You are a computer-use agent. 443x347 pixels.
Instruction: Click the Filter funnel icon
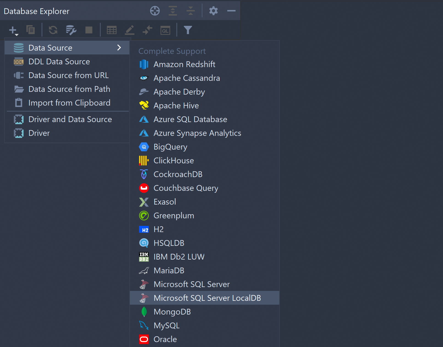pyautogui.click(x=188, y=30)
